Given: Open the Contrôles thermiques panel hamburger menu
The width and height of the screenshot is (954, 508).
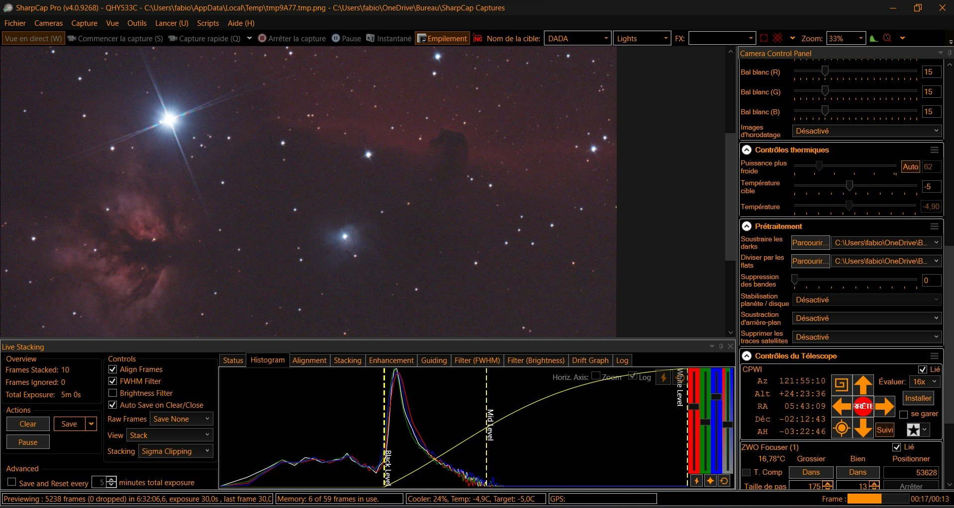Looking at the screenshot, I should tap(935, 149).
